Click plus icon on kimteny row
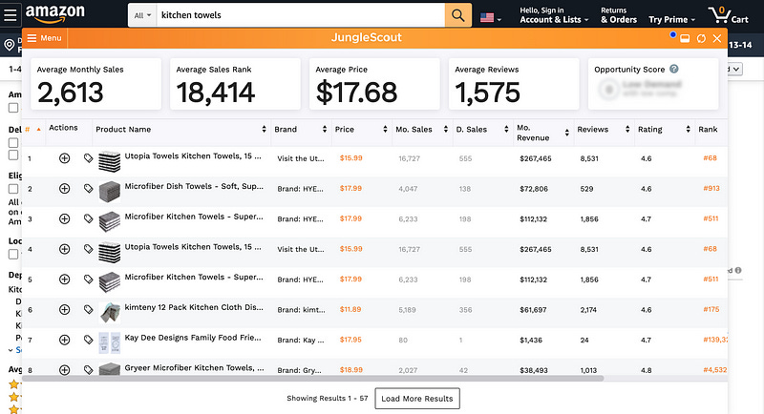This screenshot has width=764, height=414. (x=64, y=309)
